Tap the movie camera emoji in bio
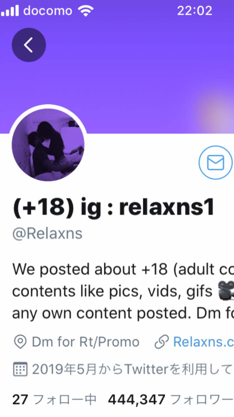Screen dimensions: 234x417 226,290
